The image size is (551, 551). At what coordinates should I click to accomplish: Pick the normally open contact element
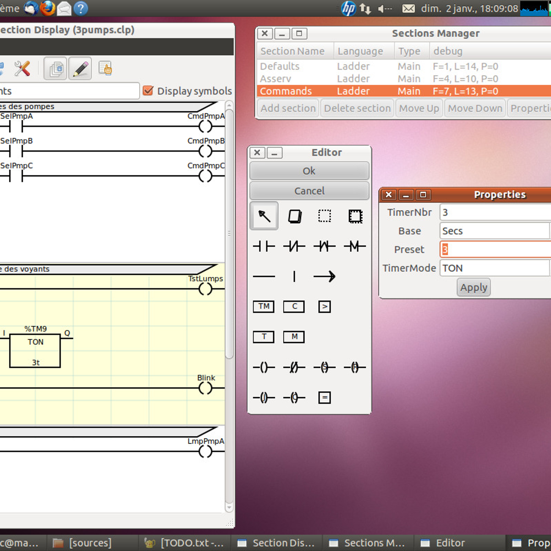pyautogui.click(x=264, y=247)
